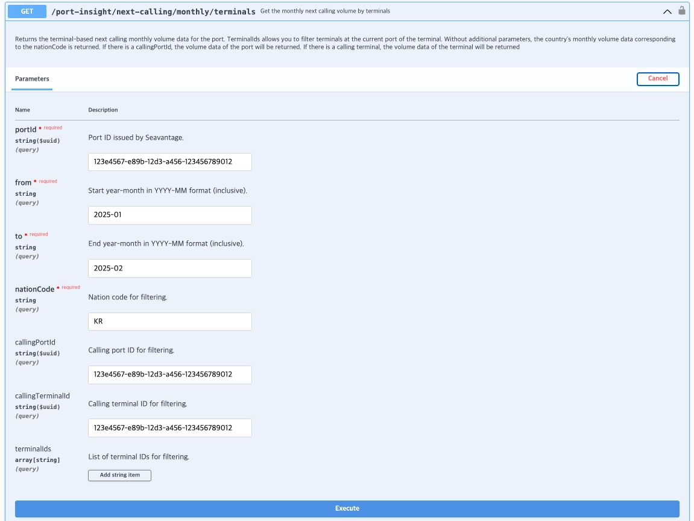
Task: Click the 'from' parameter name
Action: tap(23, 183)
